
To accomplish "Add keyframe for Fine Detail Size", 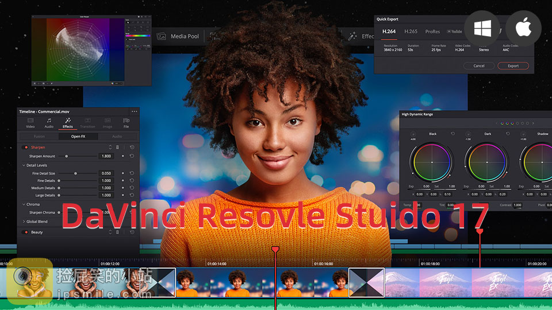I will click(123, 173).
